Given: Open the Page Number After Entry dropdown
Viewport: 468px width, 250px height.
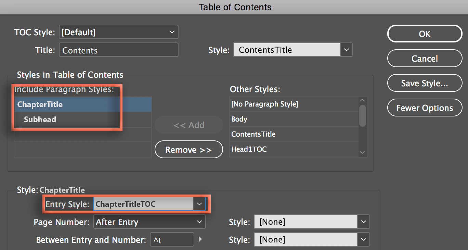Looking at the screenshot, I should 149,222.
